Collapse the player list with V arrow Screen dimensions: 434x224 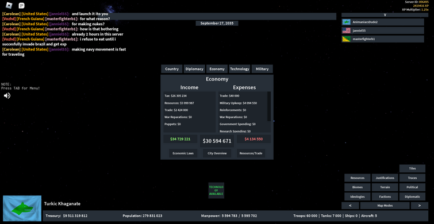pos(385,15)
